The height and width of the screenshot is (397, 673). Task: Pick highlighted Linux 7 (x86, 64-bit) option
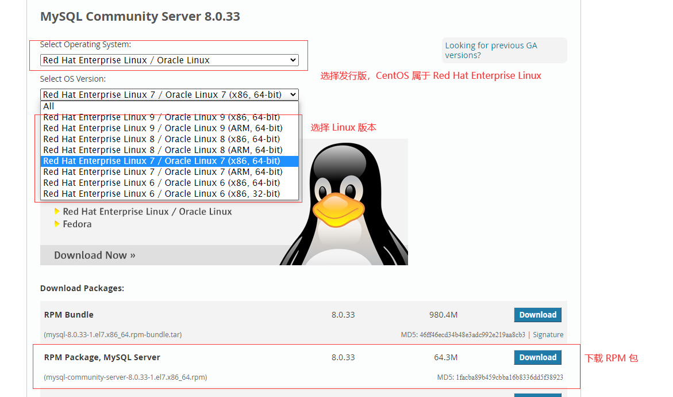169,161
